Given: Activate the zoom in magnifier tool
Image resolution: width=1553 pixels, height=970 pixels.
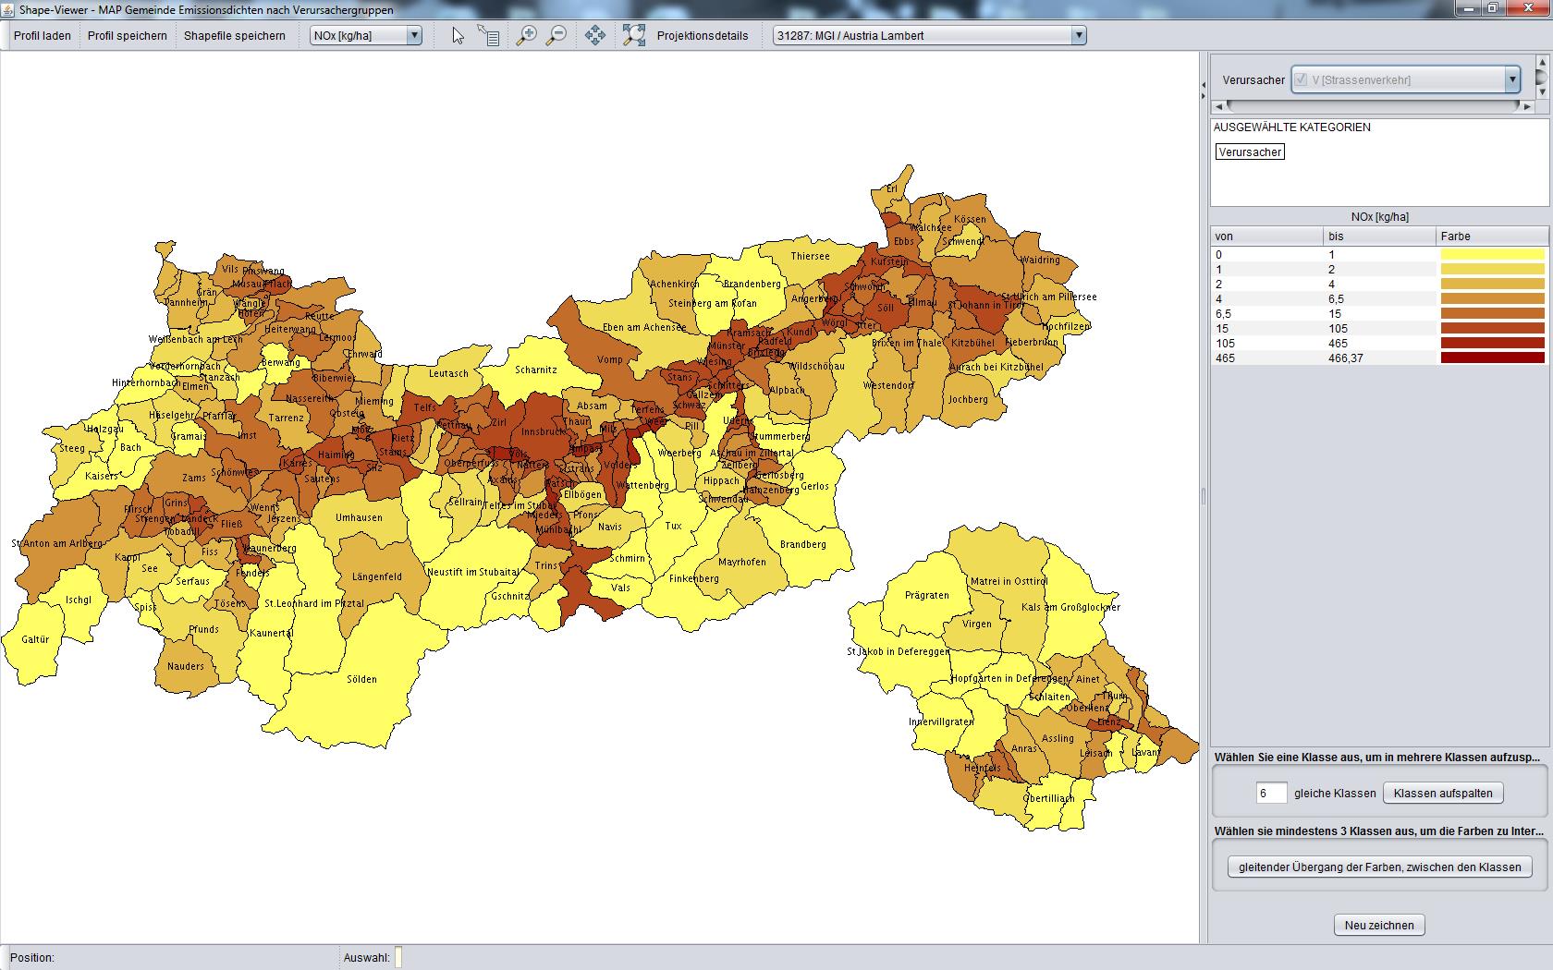Looking at the screenshot, I should pos(526,36).
